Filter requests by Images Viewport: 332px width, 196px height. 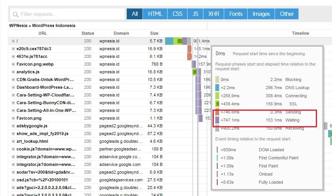click(261, 14)
